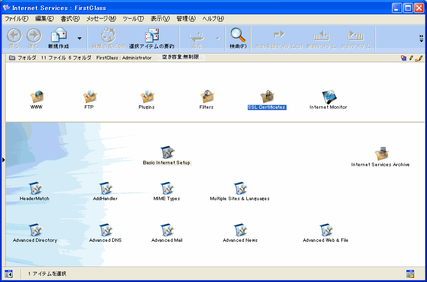Click the 1 アイテムを選択 status text

[x=47, y=273]
